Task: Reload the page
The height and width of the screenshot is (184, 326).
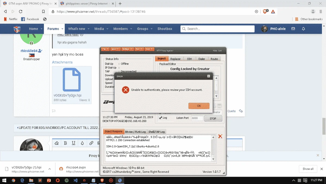Action: (x=21, y=11)
